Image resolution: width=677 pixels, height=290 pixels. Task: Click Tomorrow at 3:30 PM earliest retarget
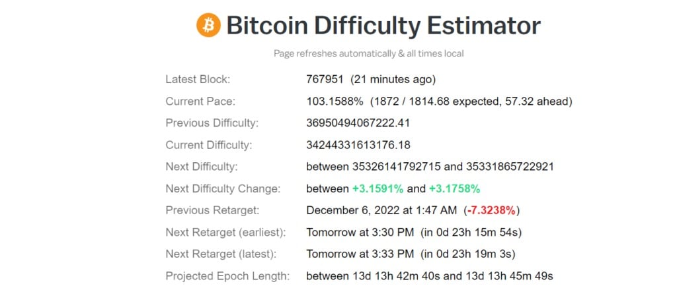360,233
